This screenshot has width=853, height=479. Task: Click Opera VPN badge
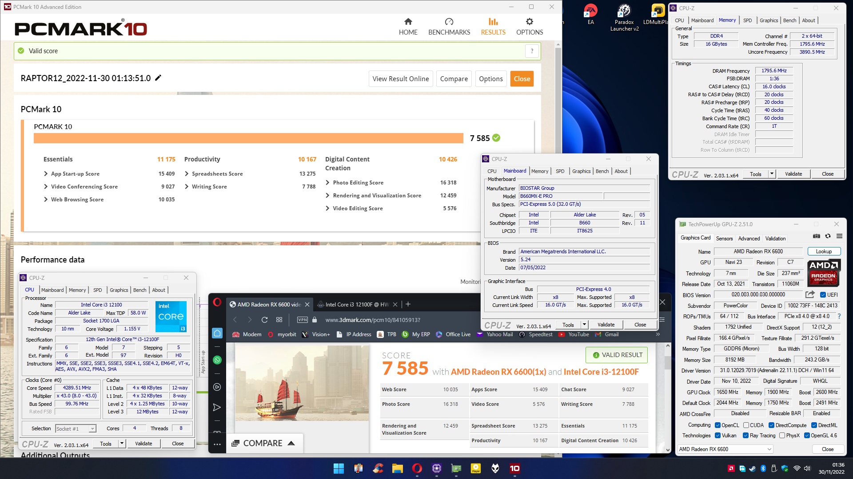(303, 320)
